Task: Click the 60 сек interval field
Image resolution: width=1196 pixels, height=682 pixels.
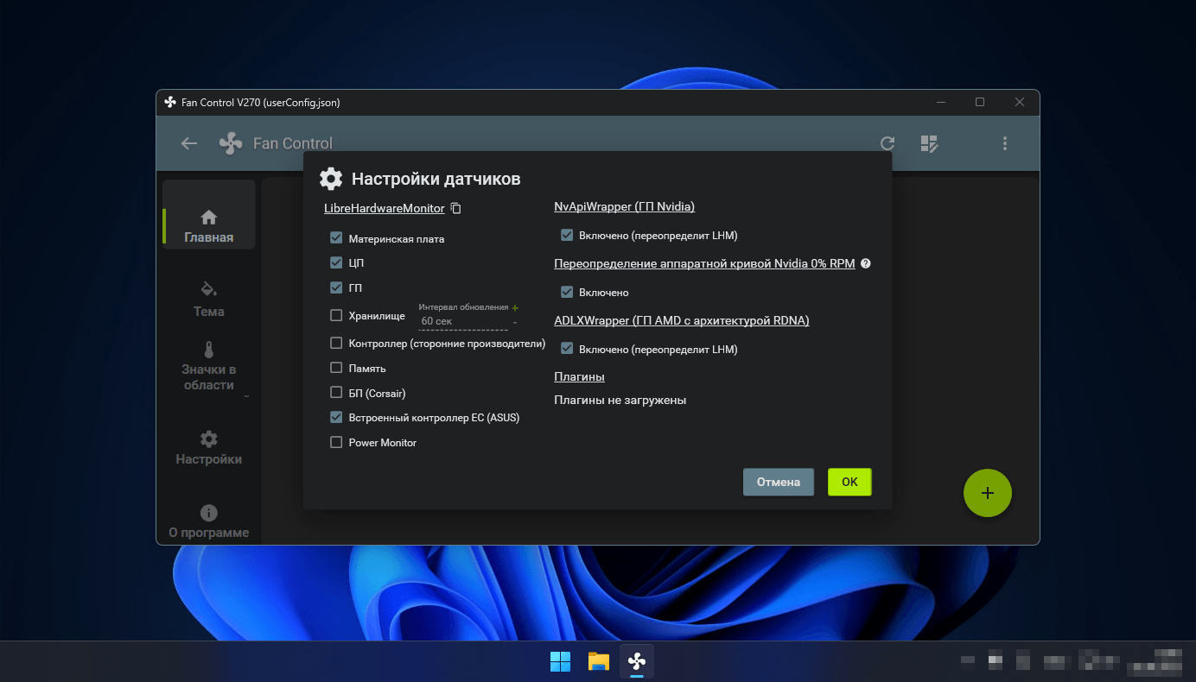Action: tap(462, 321)
